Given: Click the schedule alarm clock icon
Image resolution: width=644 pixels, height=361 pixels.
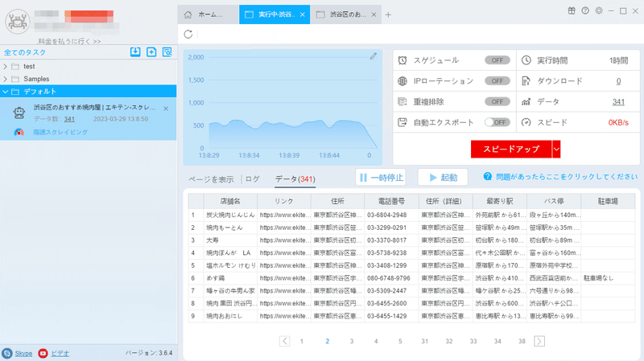Looking at the screenshot, I should pos(402,60).
